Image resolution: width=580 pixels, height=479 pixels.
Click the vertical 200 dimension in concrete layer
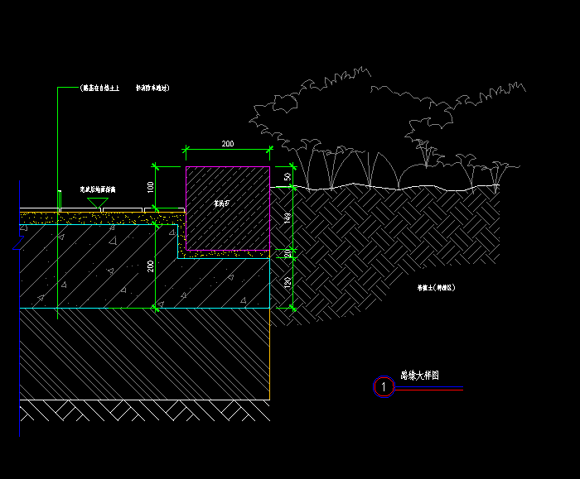tap(150, 266)
